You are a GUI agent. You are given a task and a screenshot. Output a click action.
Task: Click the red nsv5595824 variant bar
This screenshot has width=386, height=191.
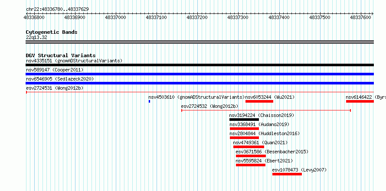(x=251, y=165)
